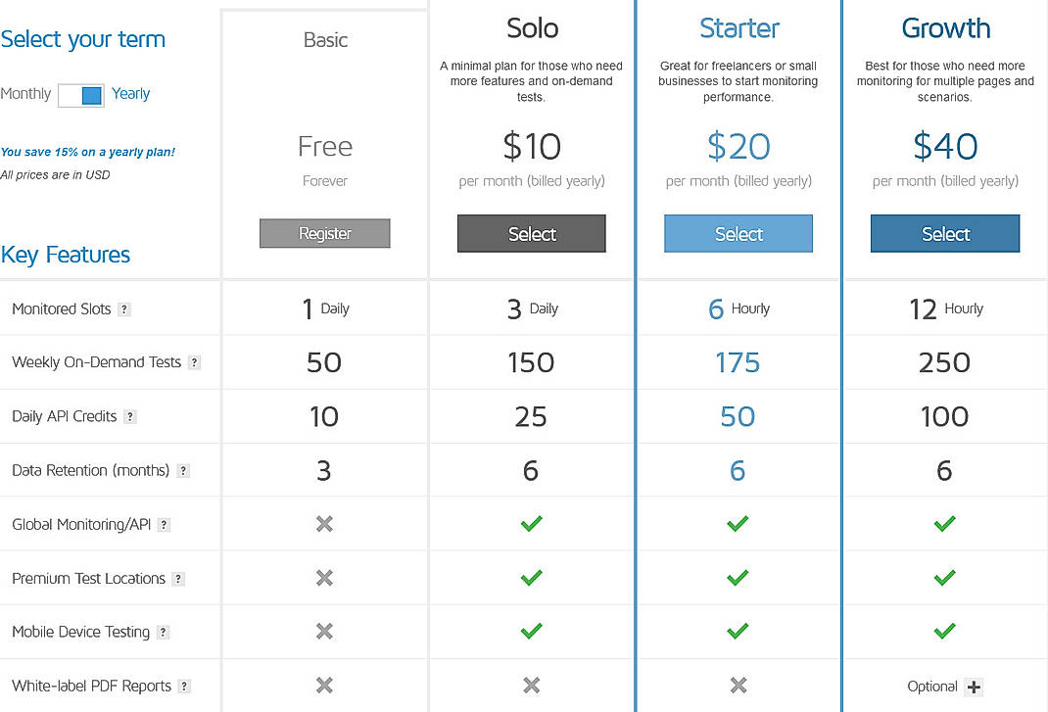Click the green checkmark under Growth Mobile Device Testing
The width and height of the screenshot is (1048, 712).
pyautogui.click(x=944, y=631)
